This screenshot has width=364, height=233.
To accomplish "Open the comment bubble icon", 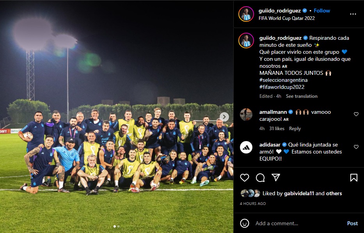I will 260,178.
